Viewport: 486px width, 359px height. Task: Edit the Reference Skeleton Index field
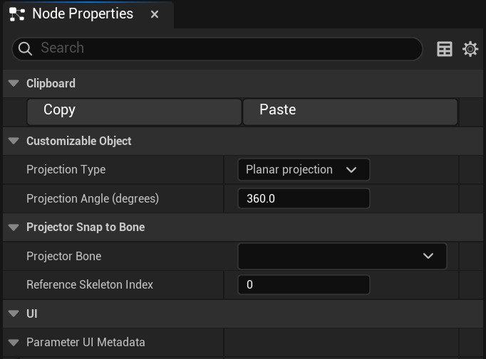point(304,284)
